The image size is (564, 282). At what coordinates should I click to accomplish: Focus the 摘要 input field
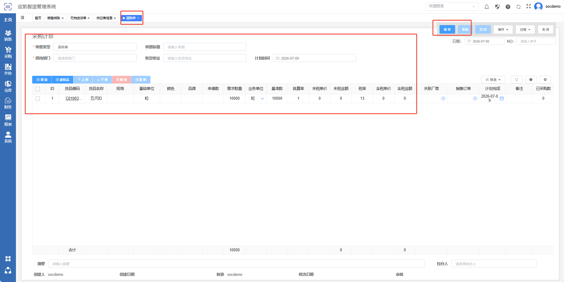click(x=236, y=264)
